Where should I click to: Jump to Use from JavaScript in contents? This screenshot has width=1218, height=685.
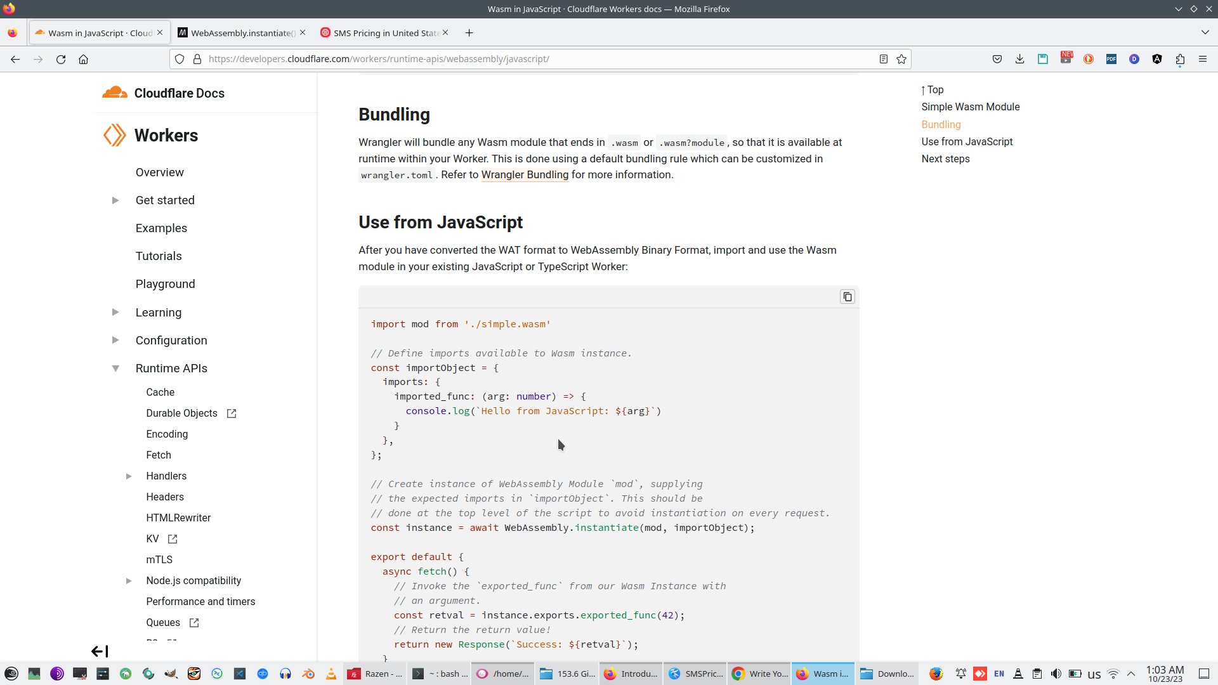(966, 142)
